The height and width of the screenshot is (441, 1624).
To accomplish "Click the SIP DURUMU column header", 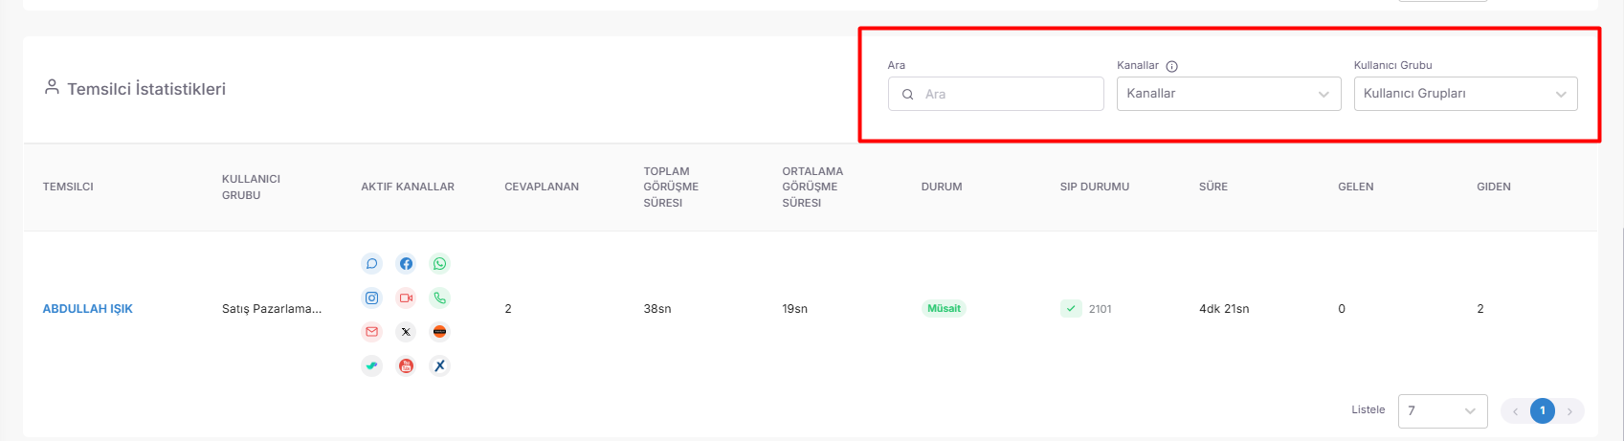I will click(1095, 187).
